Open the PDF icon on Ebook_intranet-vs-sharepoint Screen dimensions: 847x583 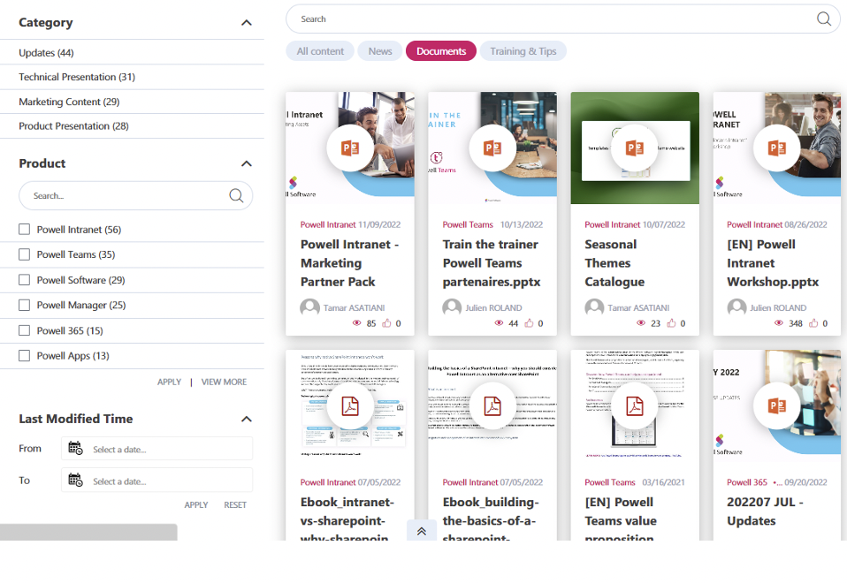[350, 406]
